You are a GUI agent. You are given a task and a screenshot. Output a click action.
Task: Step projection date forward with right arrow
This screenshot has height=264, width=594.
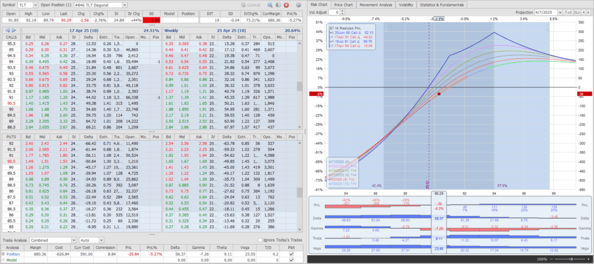589,12
